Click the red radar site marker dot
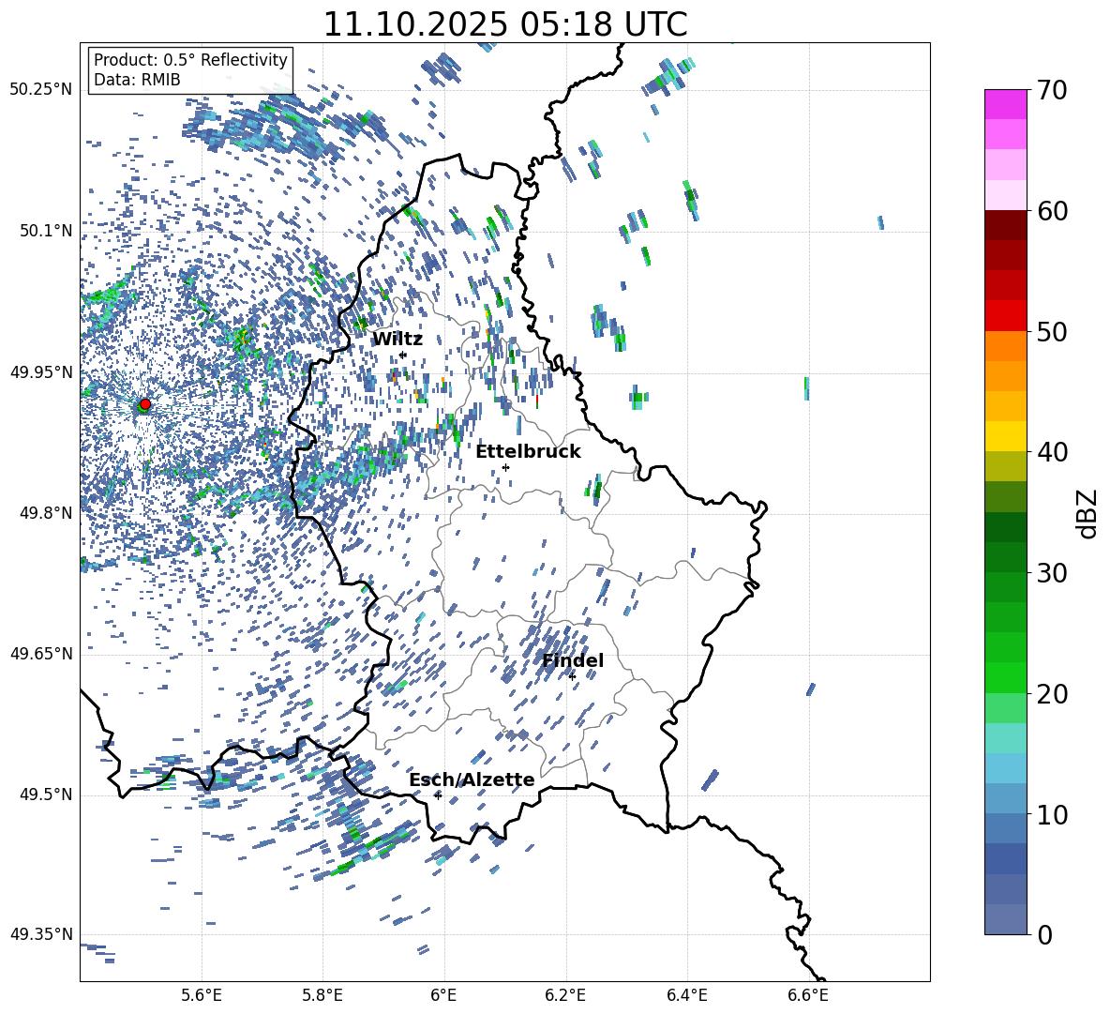The width and height of the screenshot is (1110, 1014). tap(144, 404)
